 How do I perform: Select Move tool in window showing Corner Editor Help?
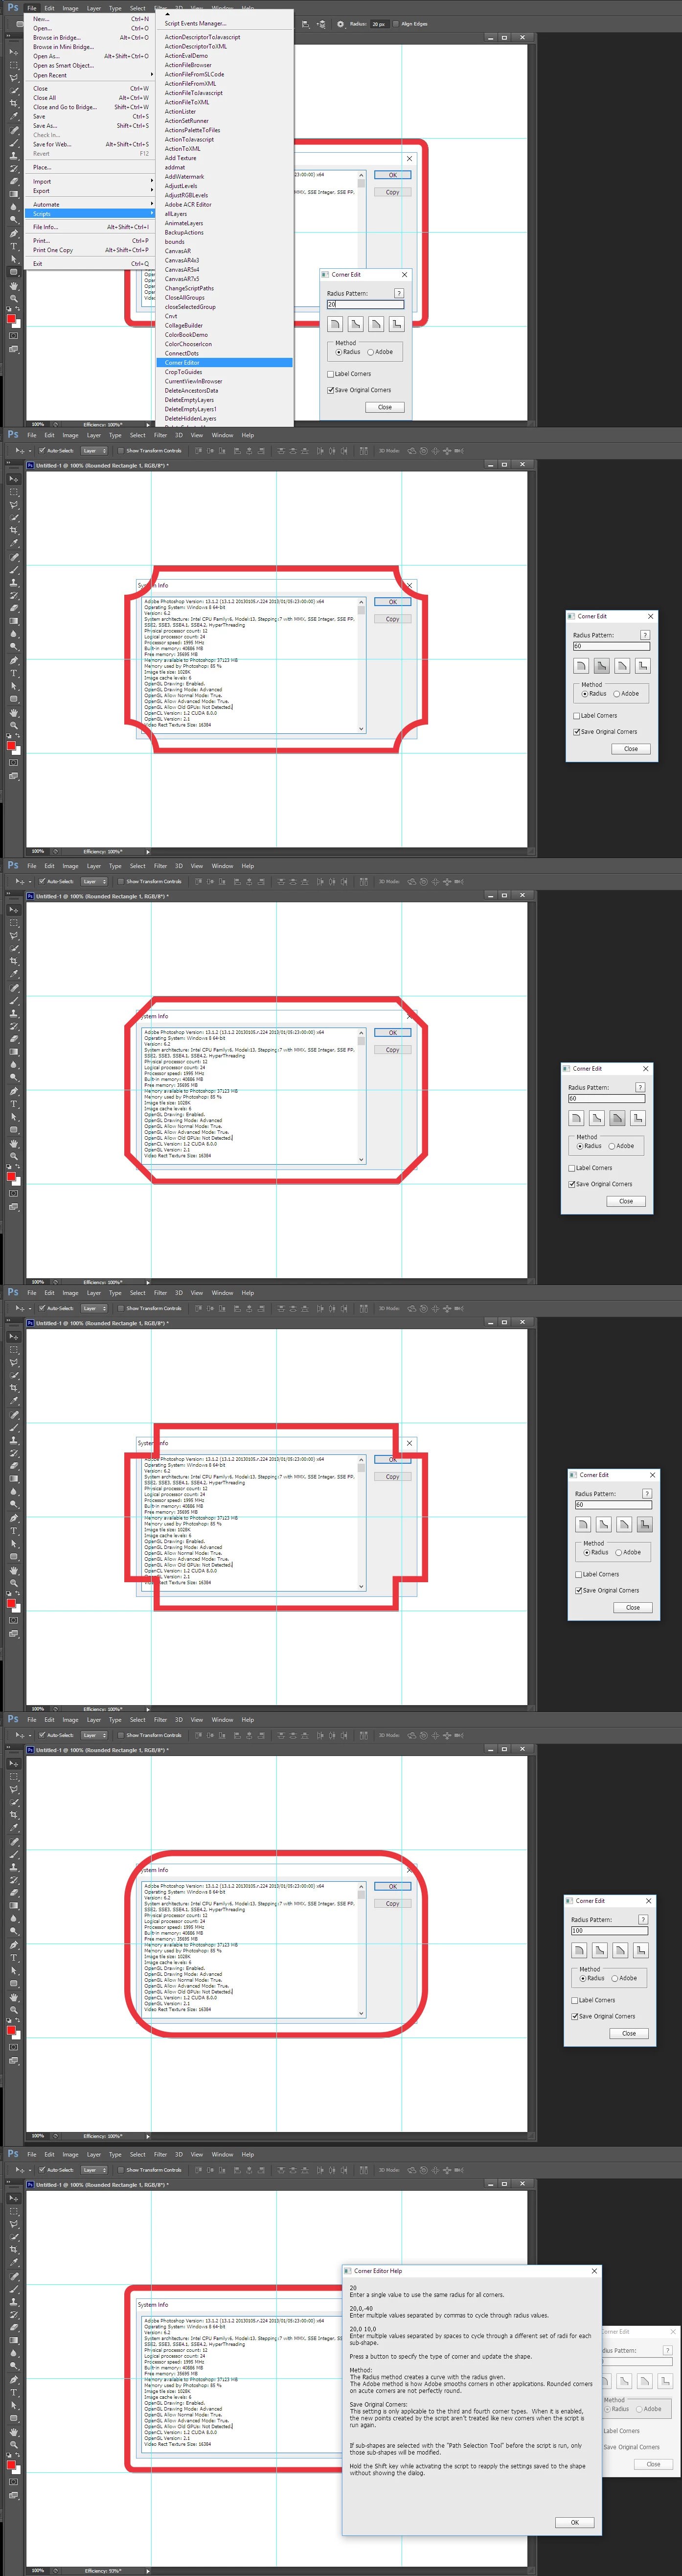14,2198
